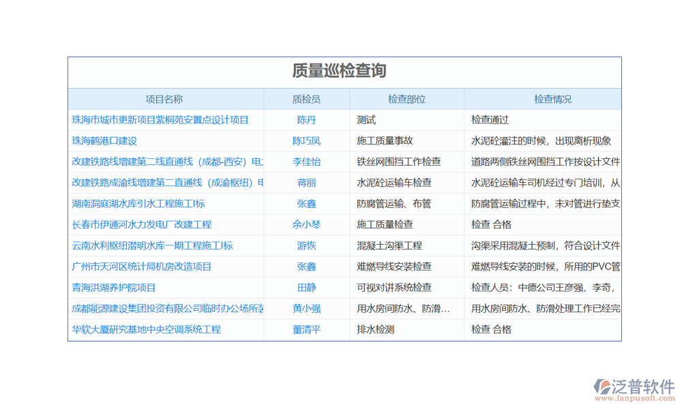The height and width of the screenshot is (409, 682).
Task: Open 云南水利枢纽潜明水库一期工程施工I标 link
Action: tap(153, 245)
